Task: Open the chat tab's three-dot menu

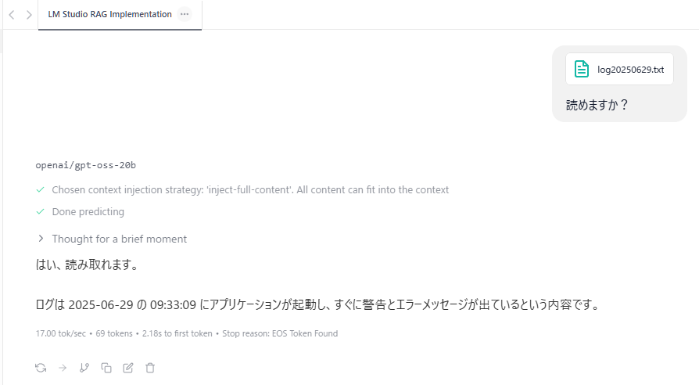Action: [185, 14]
